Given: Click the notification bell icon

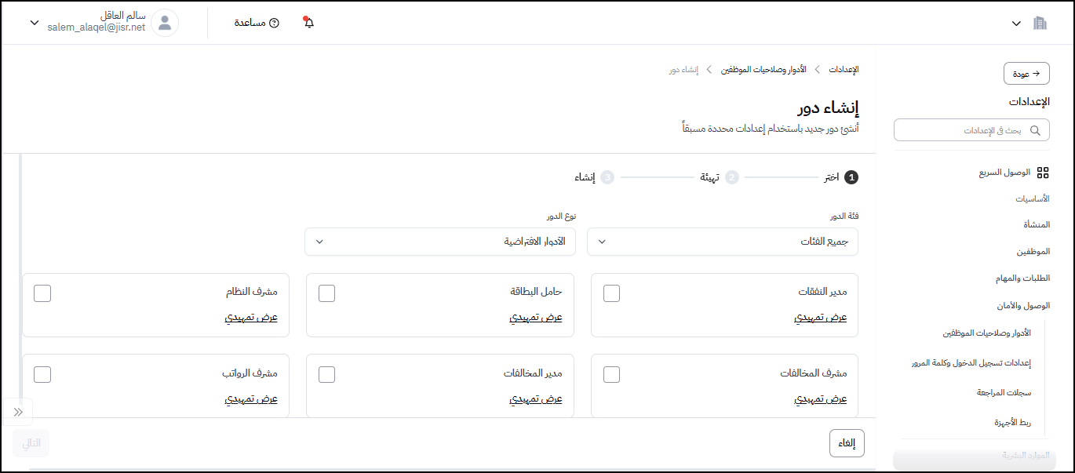Looking at the screenshot, I should coord(309,23).
